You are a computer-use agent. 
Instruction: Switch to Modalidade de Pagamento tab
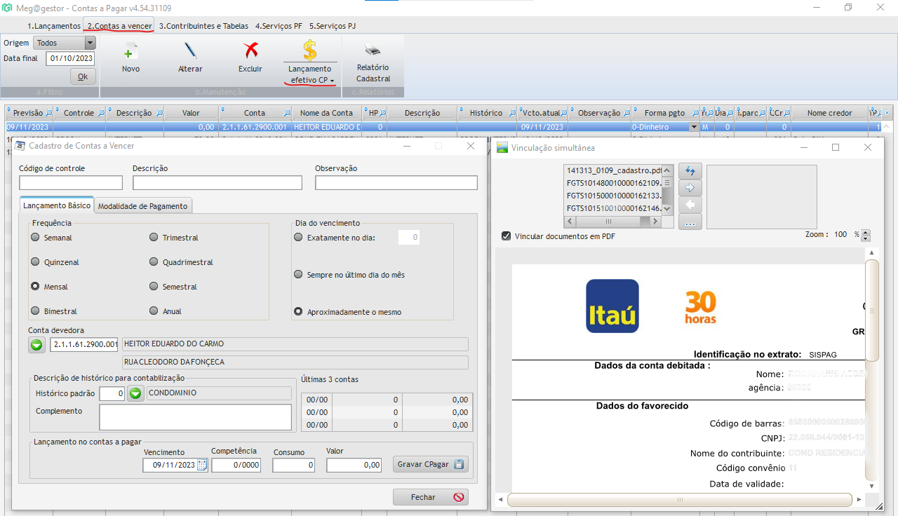coord(142,206)
